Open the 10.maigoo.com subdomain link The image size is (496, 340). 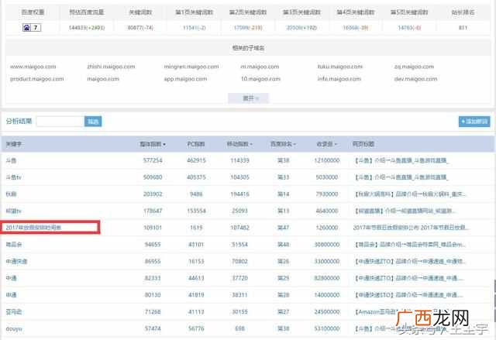tap(260, 79)
